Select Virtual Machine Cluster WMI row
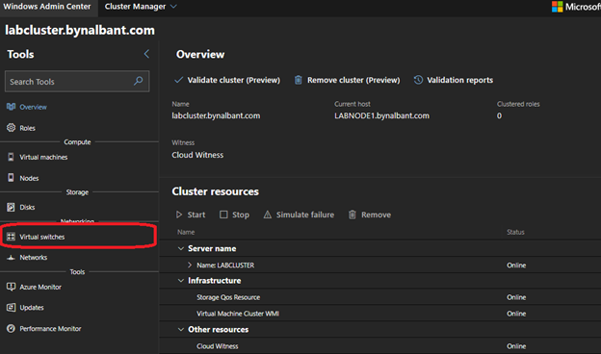The height and width of the screenshot is (354, 601). [380, 314]
